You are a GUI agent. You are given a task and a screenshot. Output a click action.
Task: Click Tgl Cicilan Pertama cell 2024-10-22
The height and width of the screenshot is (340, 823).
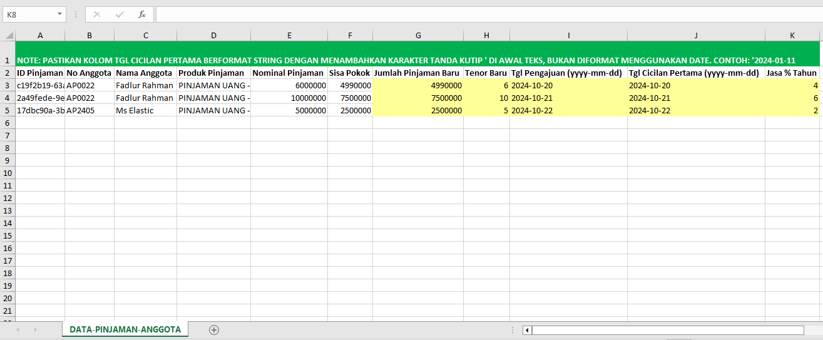(x=697, y=110)
